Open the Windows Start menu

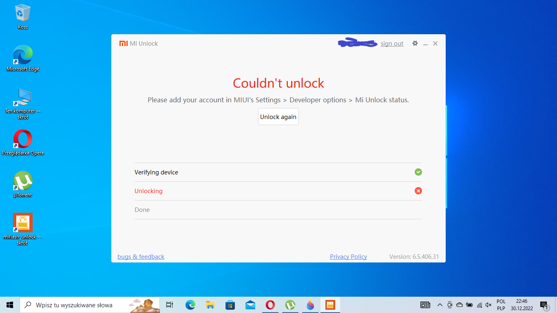(10, 305)
